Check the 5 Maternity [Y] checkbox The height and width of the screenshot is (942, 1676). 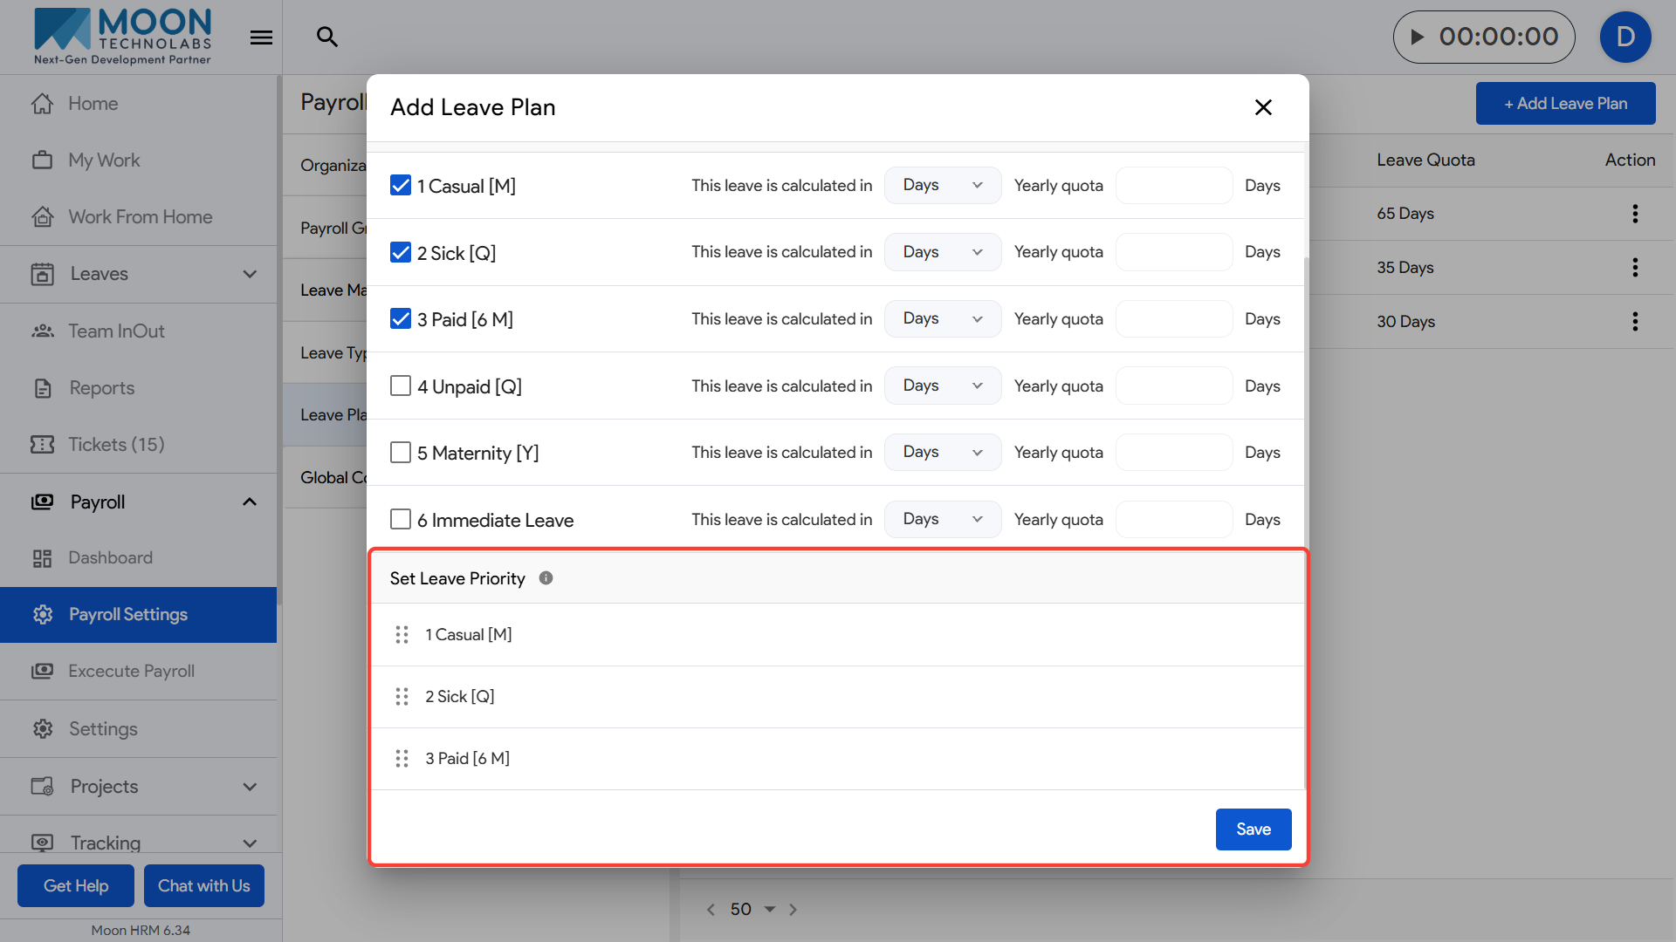pos(401,453)
